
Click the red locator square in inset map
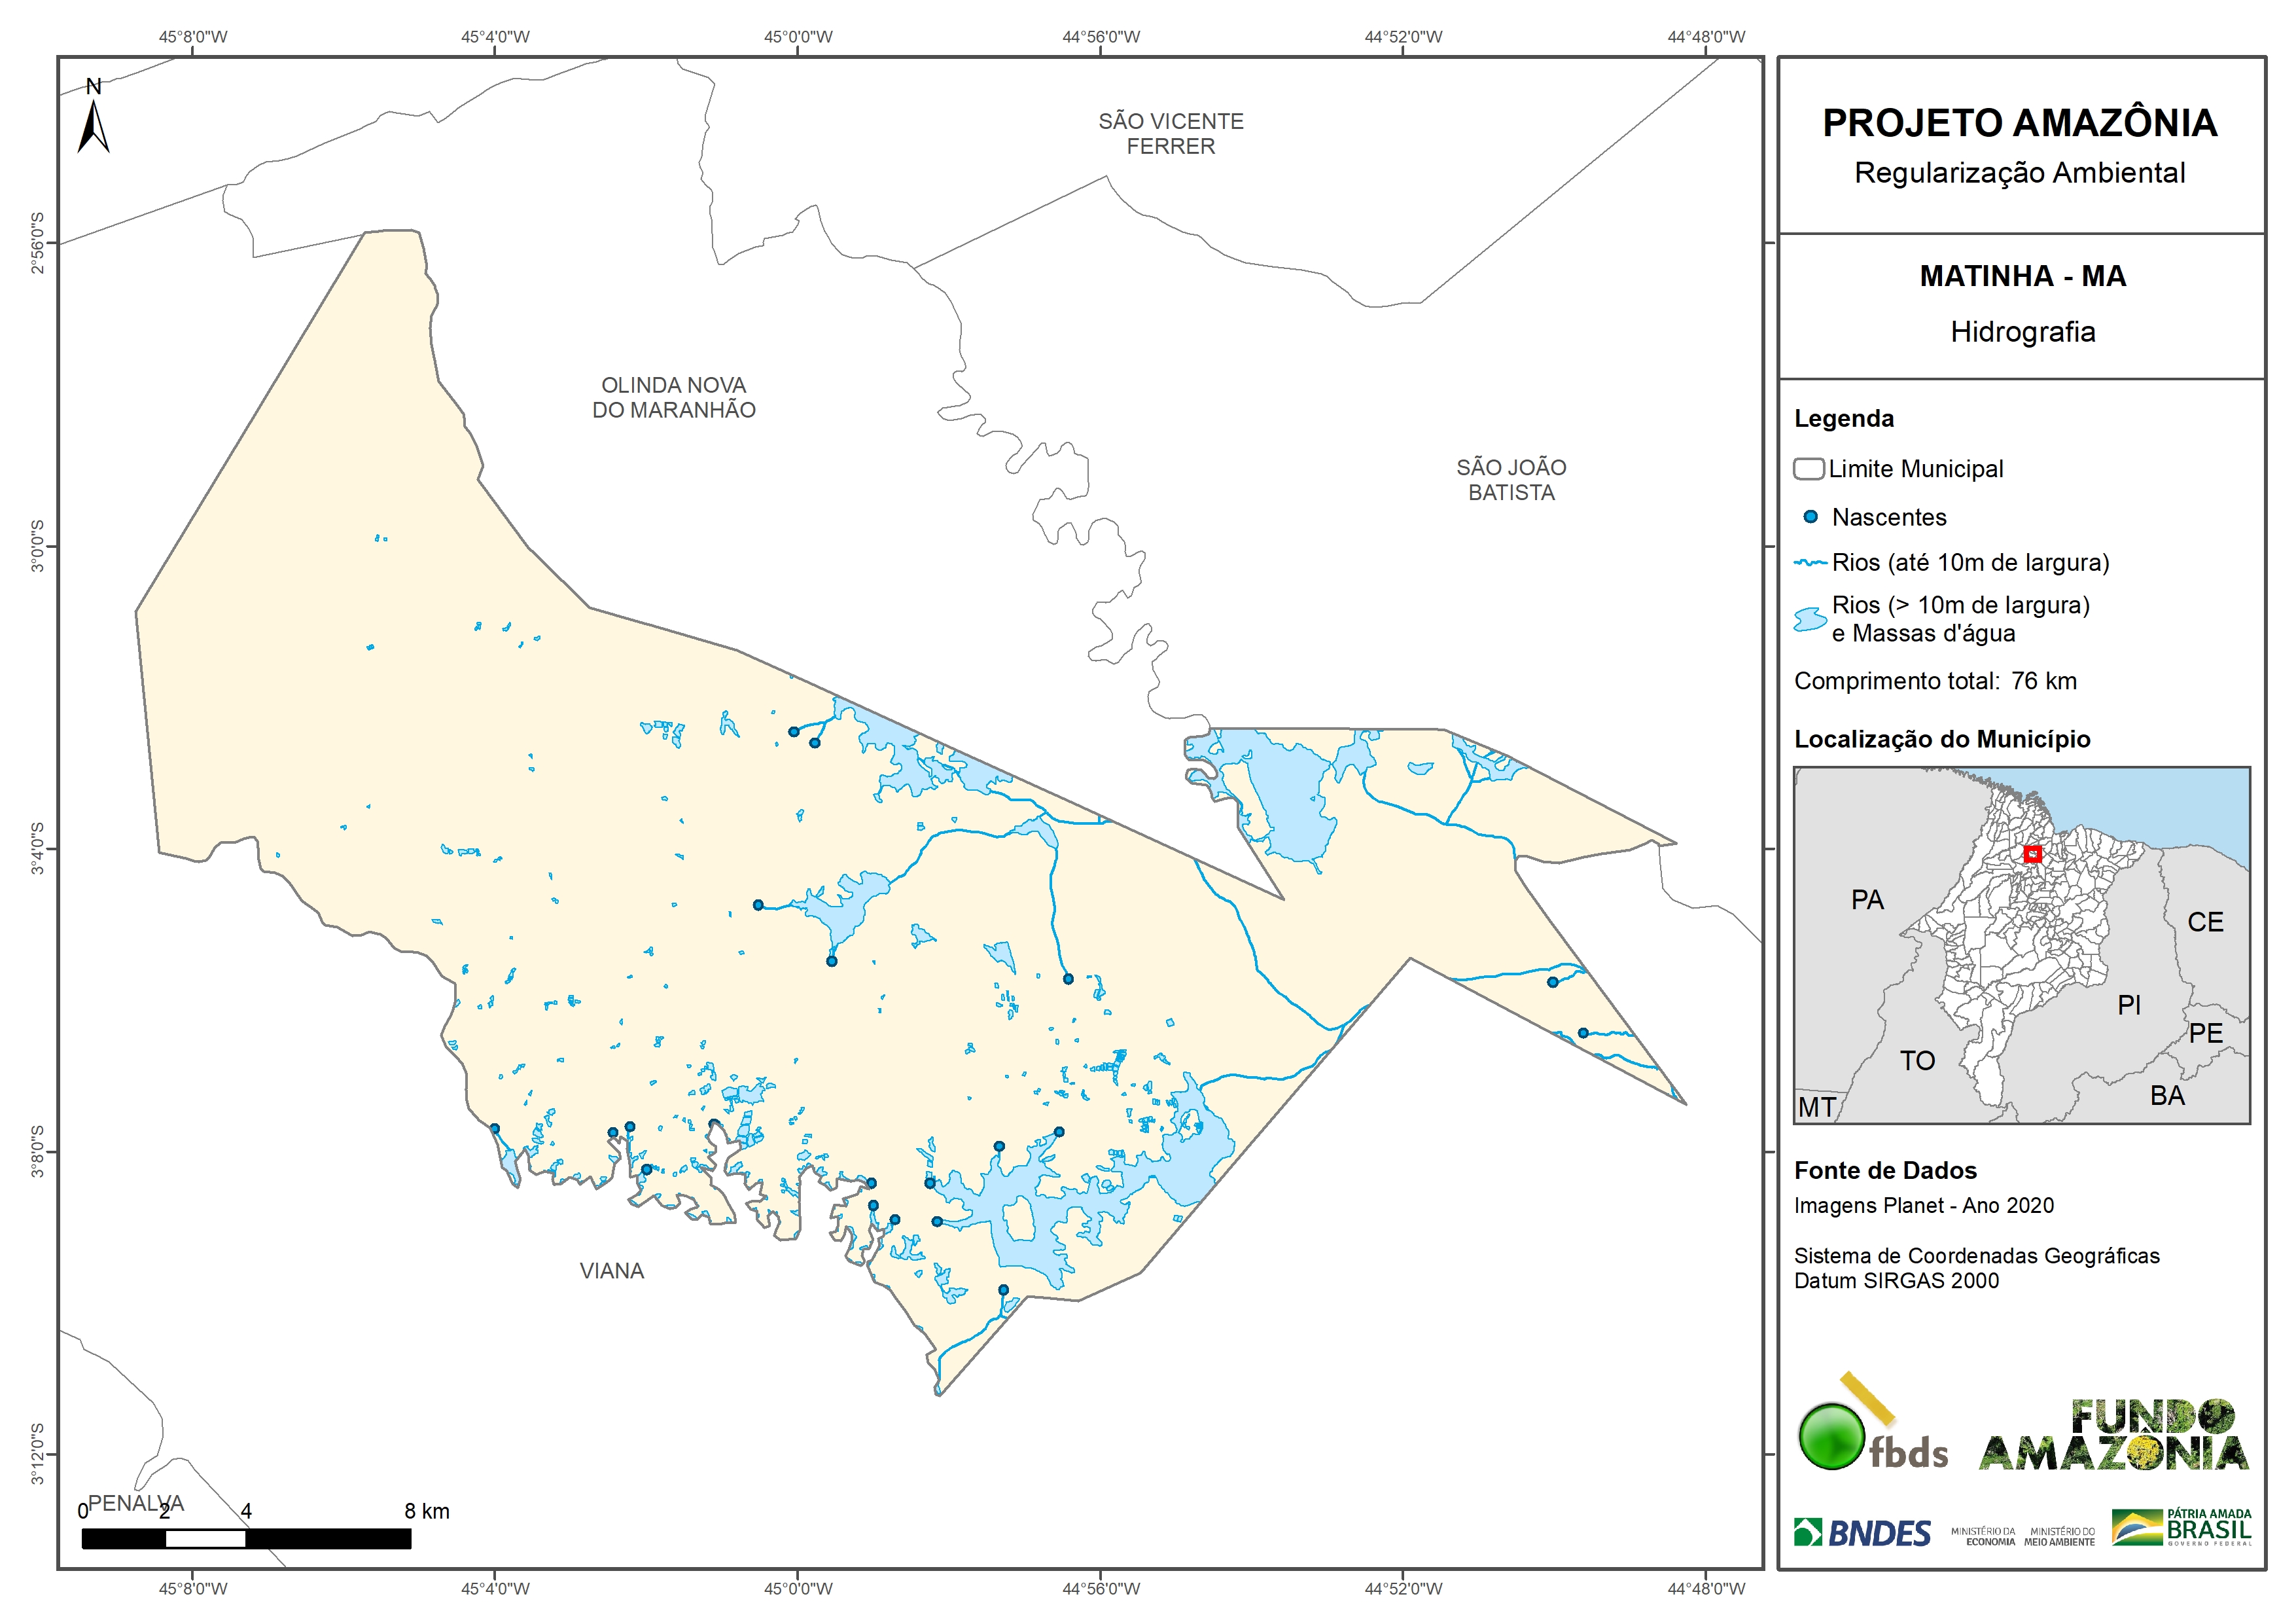(2032, 854)
